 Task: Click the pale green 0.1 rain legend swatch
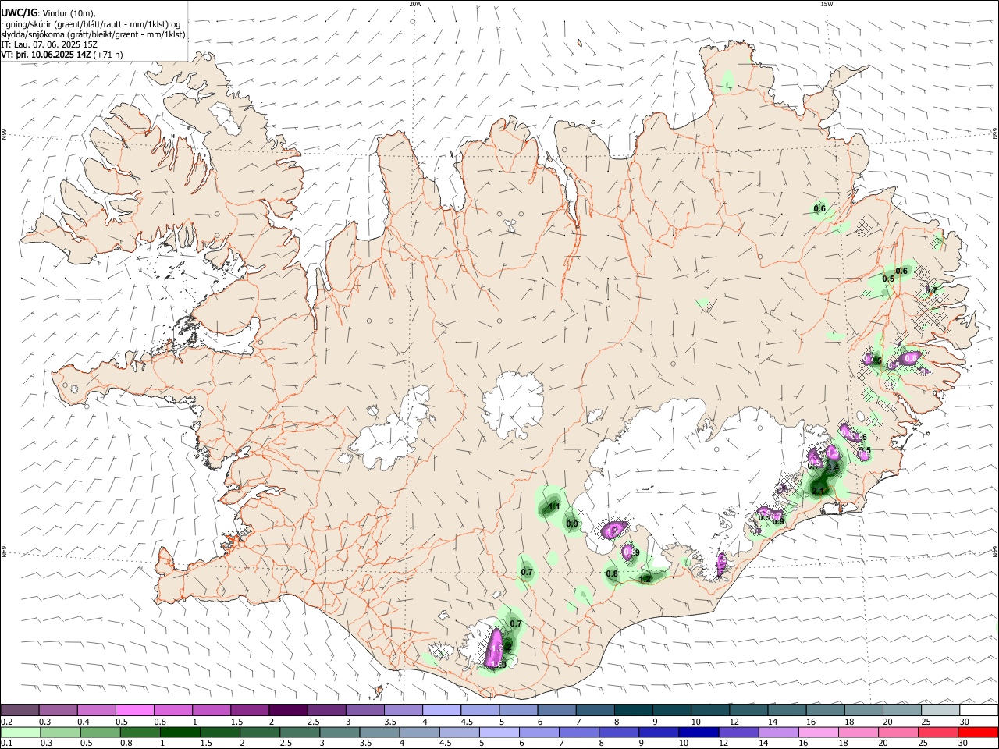tap(20, 733)
